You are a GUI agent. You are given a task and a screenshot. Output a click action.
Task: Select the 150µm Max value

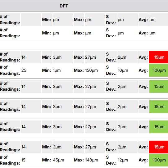coord(91,70)
